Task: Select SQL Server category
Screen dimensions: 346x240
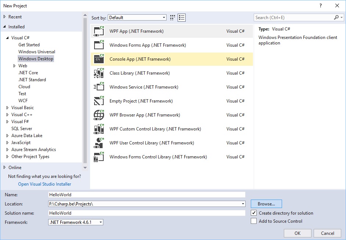Action: [x=22, y=129]
